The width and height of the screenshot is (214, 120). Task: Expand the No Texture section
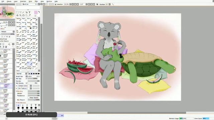coord(17,88)
